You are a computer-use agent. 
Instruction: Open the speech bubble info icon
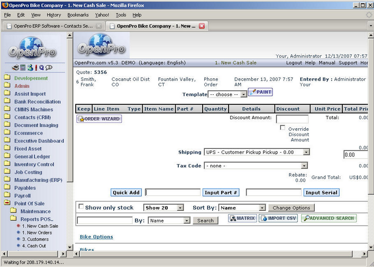click(x=49, y=68)
